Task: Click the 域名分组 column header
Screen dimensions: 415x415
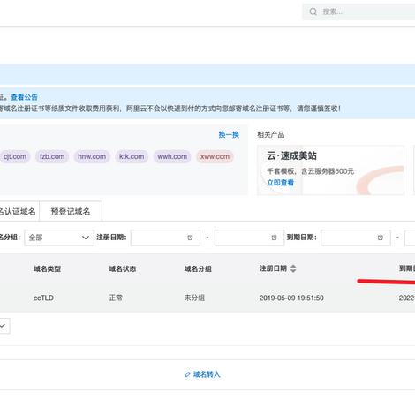Action: [198, 268]
